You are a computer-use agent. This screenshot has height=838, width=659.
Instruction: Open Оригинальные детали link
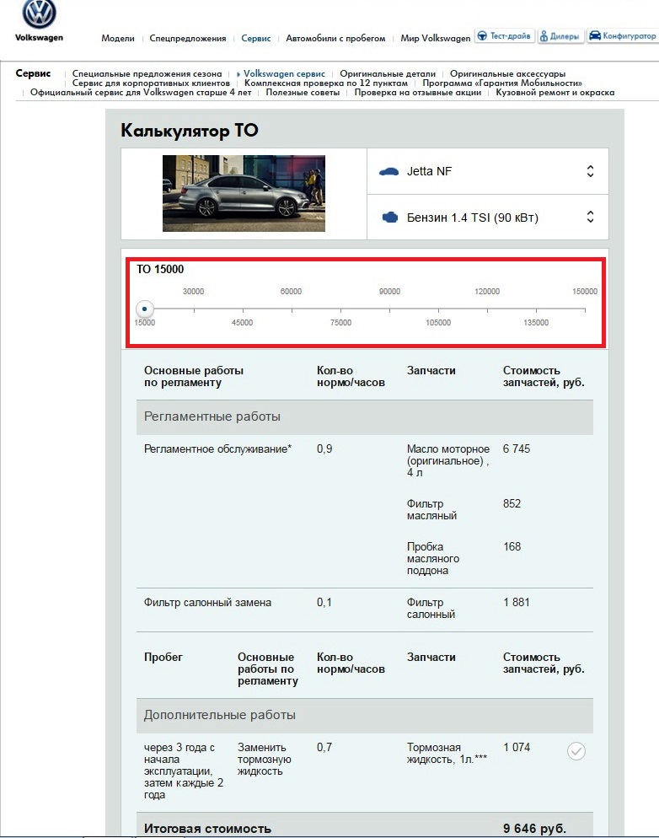388,73
